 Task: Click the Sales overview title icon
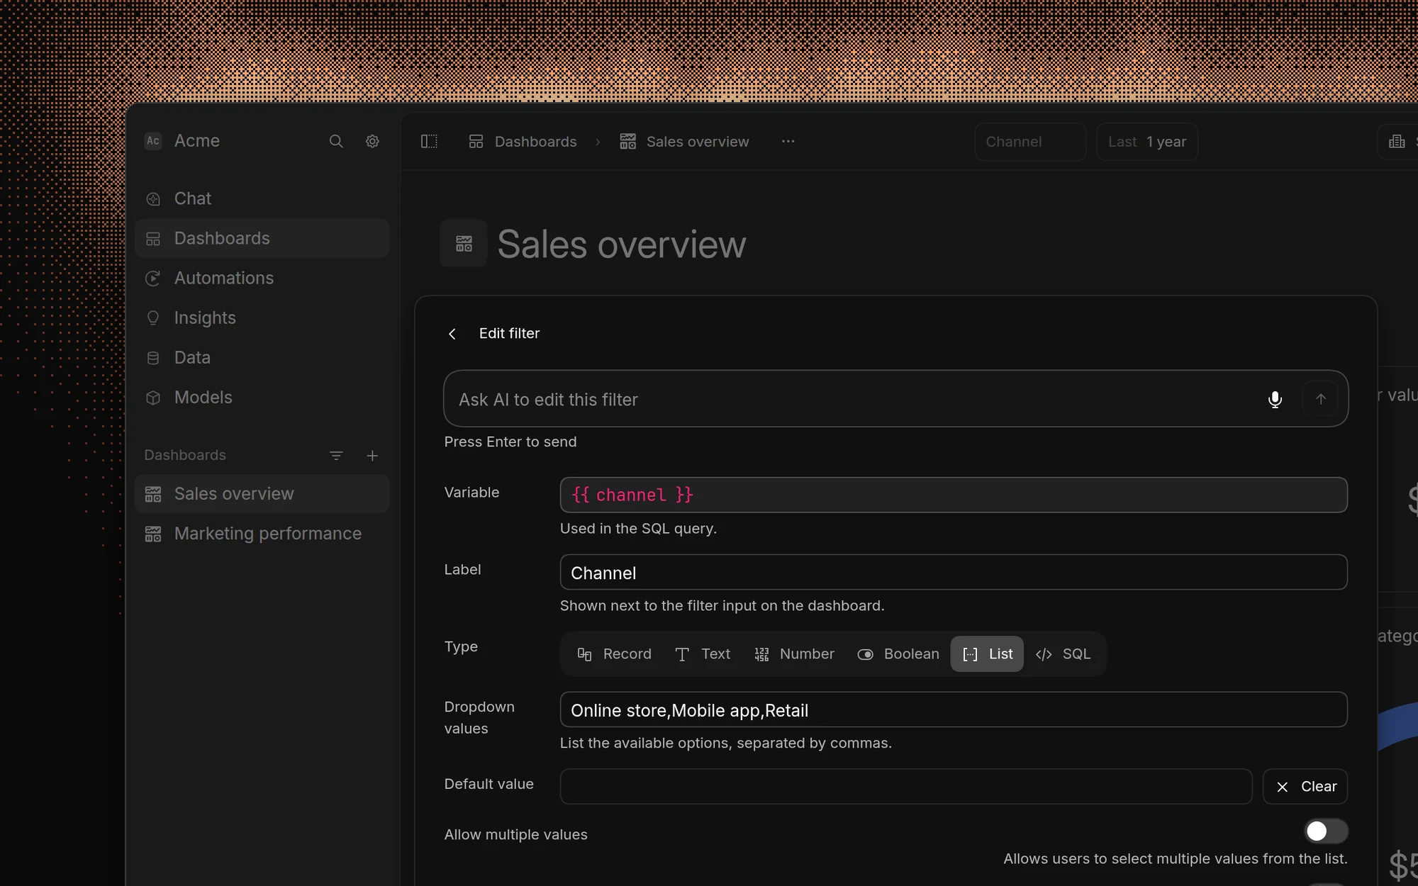[464, 244]
